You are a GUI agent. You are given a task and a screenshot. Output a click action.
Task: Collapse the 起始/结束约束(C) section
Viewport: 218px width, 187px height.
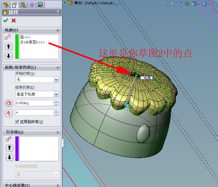[x=58, y=67]
